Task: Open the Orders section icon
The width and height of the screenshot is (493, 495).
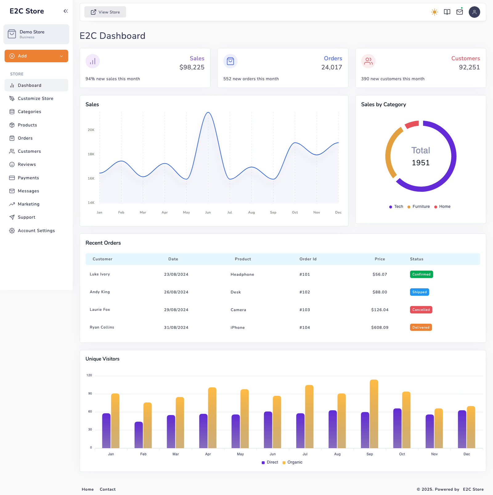Action: (12, 138)
